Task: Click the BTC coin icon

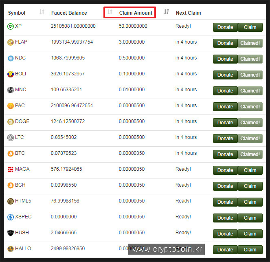Action: tap(11, 154)
